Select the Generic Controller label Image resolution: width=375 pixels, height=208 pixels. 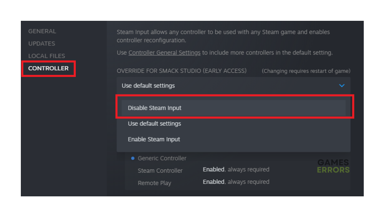point(162,158)
